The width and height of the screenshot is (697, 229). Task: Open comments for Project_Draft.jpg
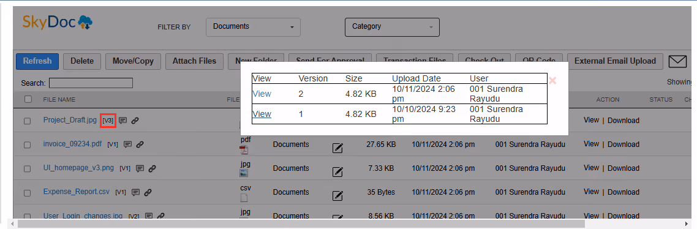coord(123,121)
